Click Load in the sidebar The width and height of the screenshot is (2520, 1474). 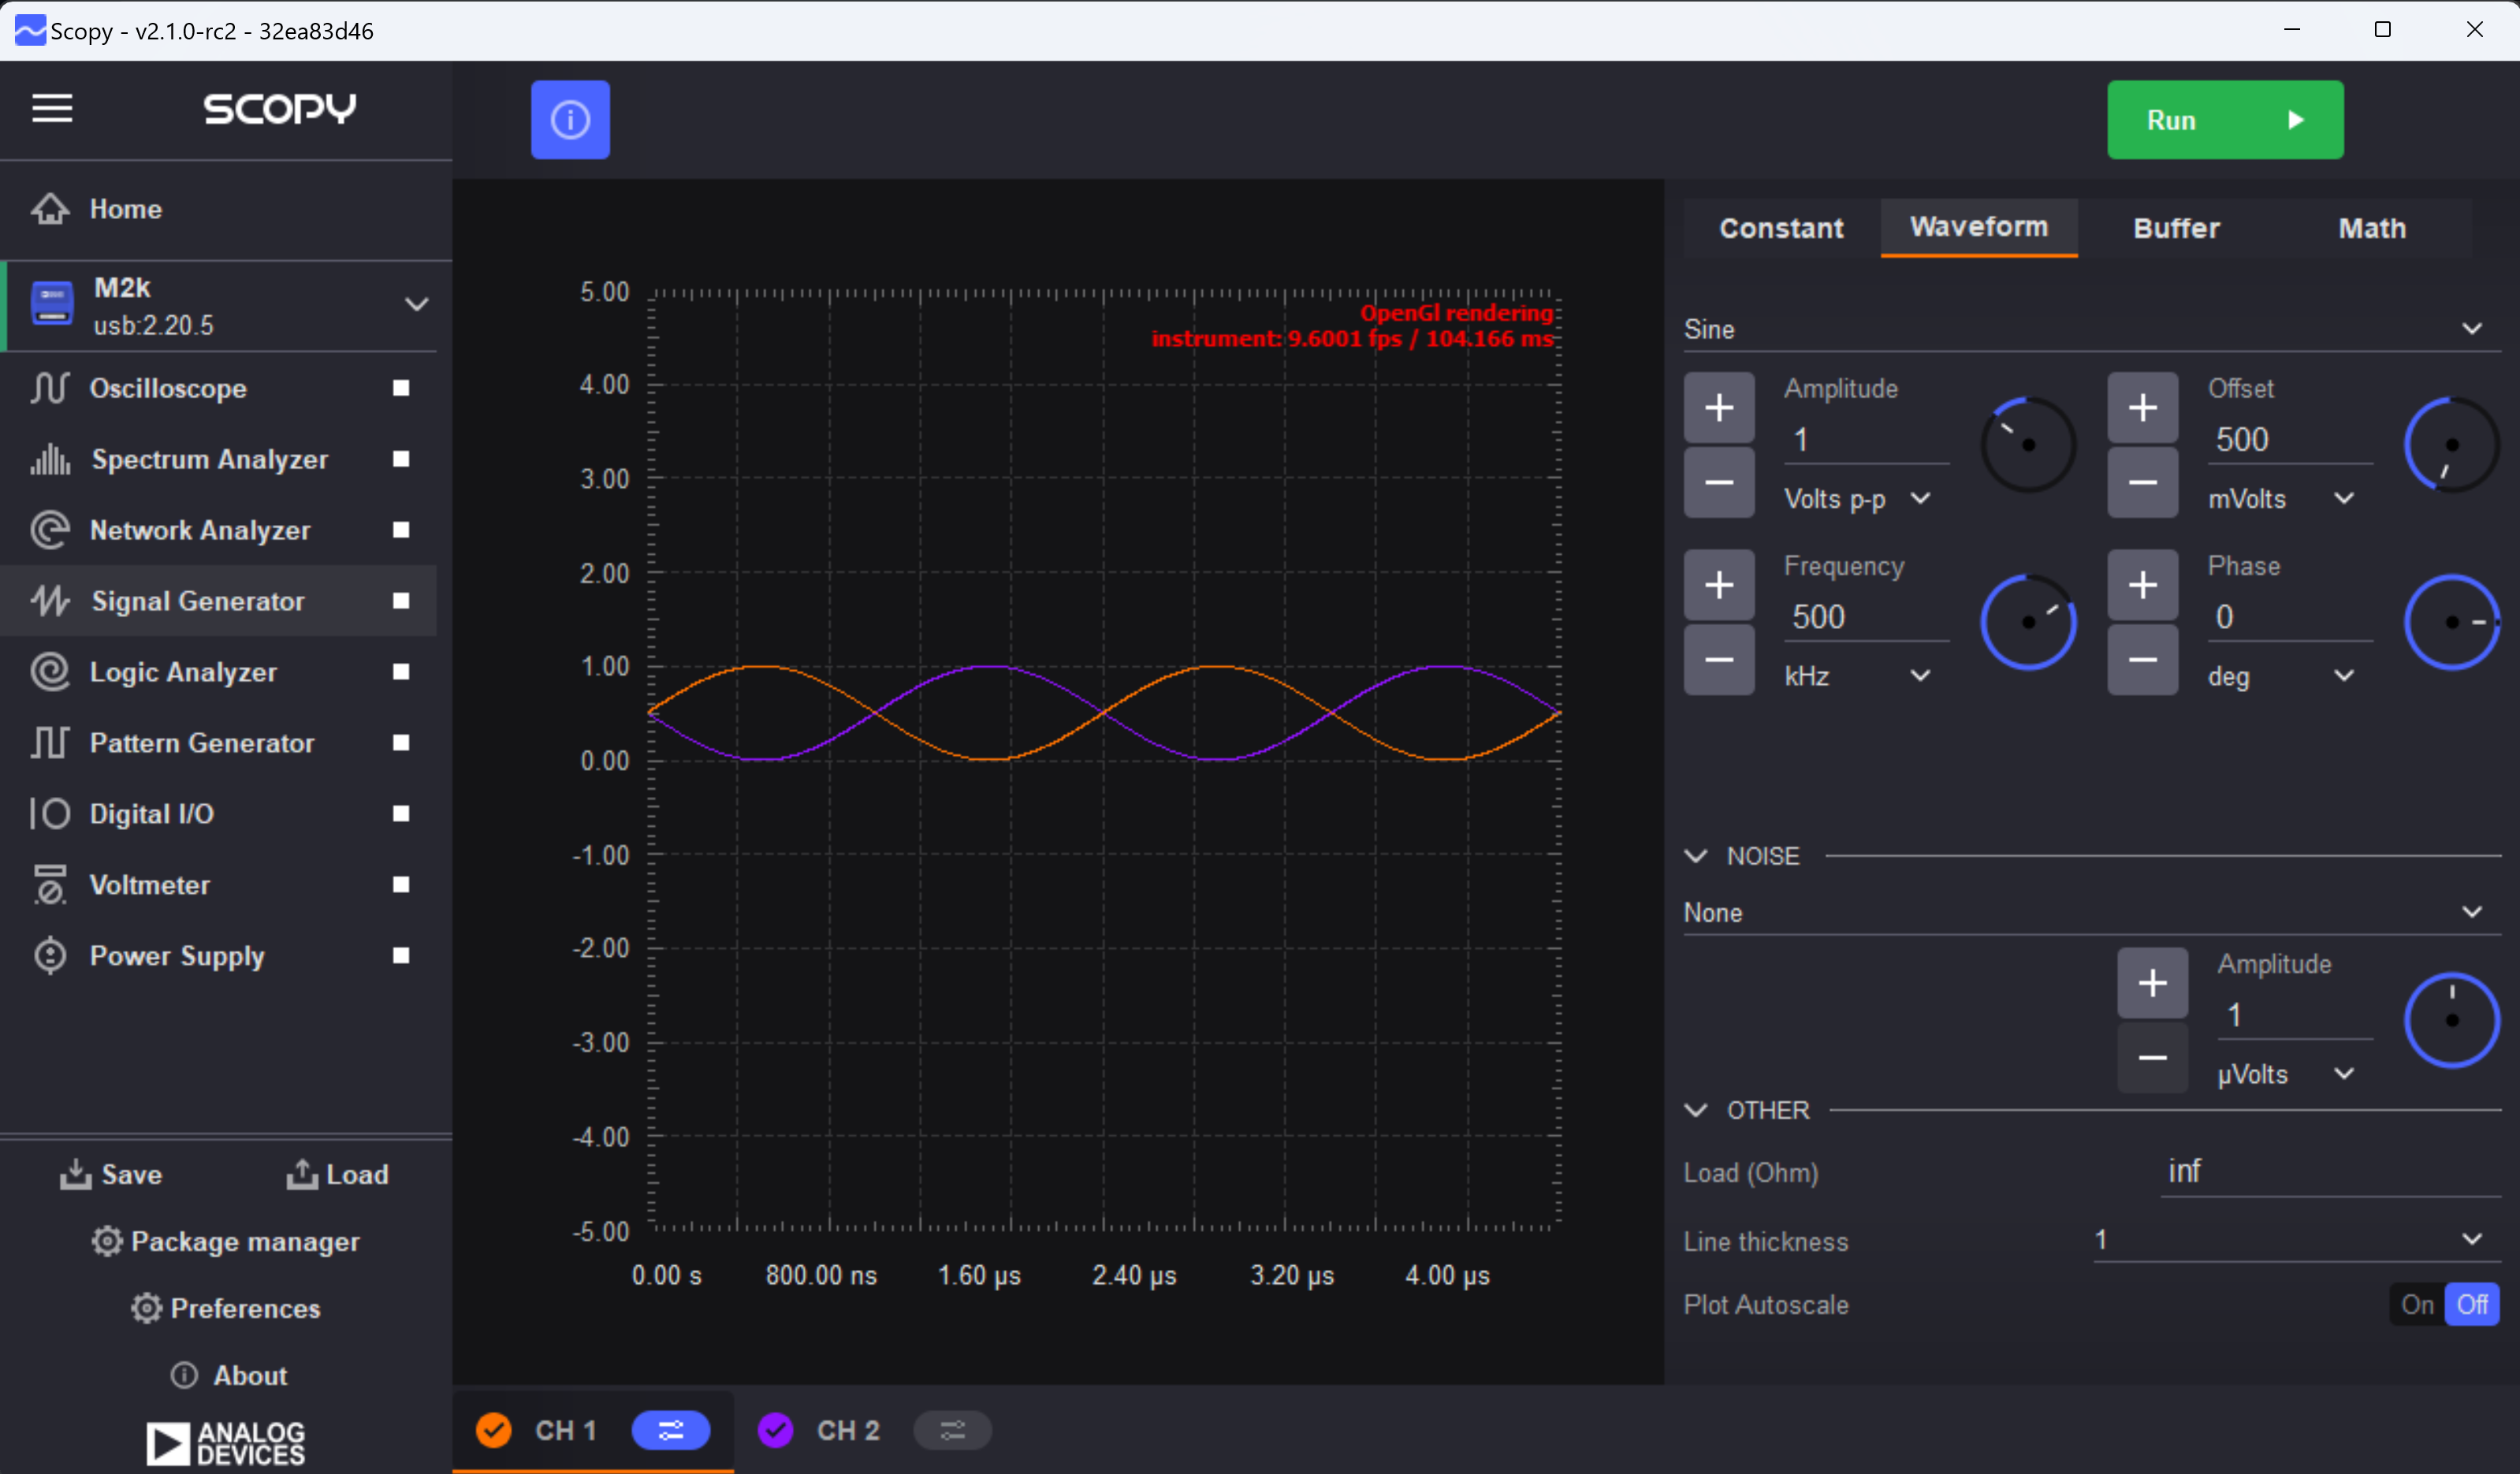point(337,1174)
